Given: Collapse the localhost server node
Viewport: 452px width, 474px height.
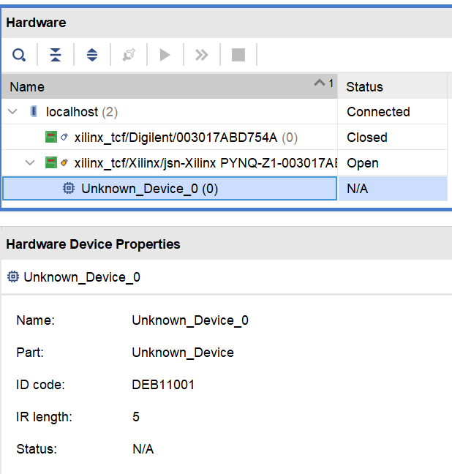Looking at the screenshot, I should point(12,111).
